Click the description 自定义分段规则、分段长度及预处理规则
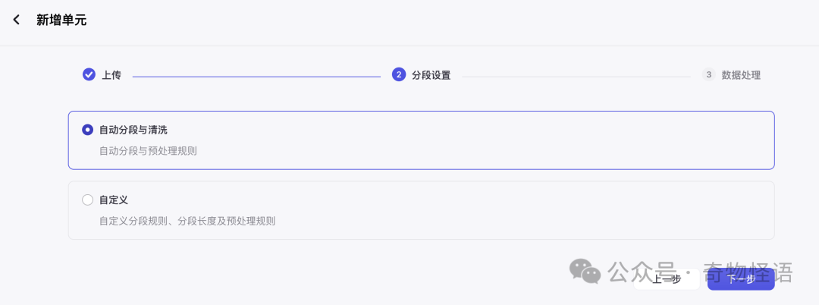This screenshot has width=819, height=305. pyautogui.click(x=187, y=221)
